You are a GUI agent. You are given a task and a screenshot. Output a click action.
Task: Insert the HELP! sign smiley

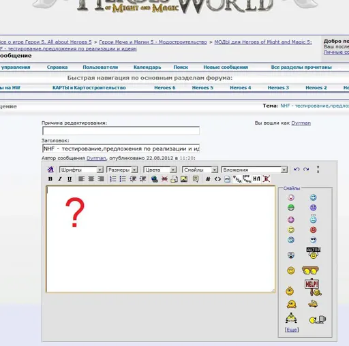[x=313, y=287]
